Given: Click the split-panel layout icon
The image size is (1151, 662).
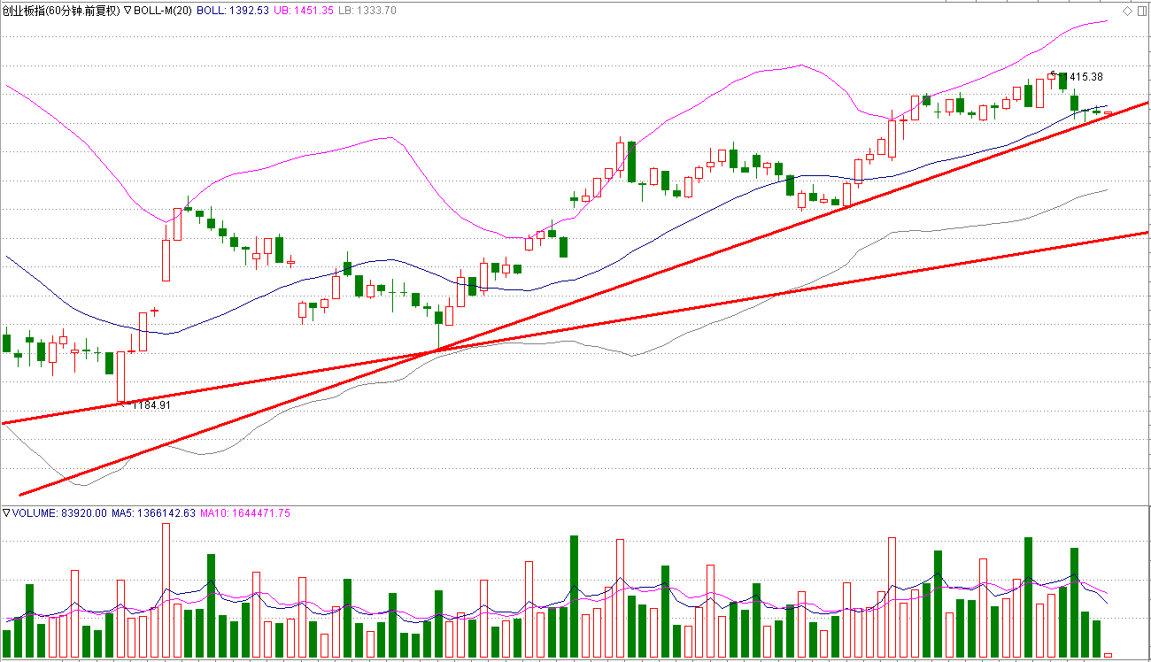Looking at the screenshot, I should (1141, 12).
